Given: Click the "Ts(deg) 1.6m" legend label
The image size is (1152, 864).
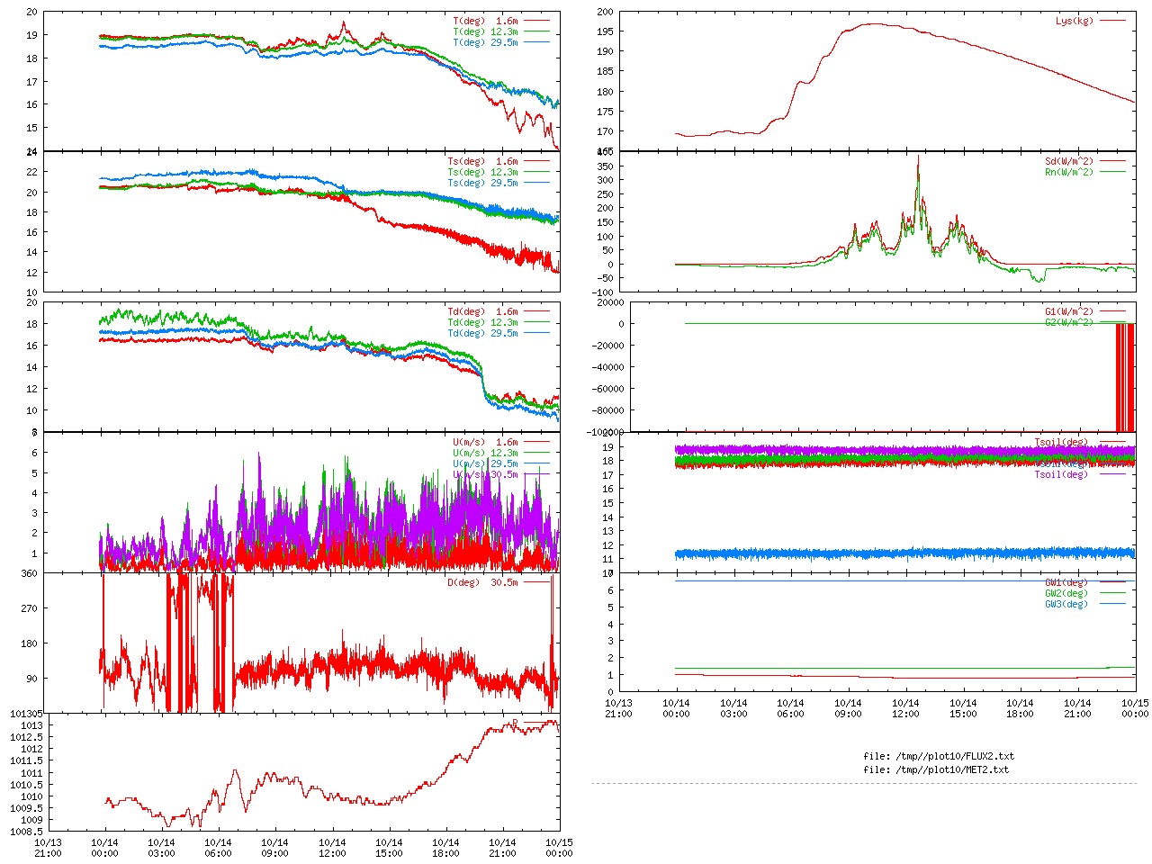Looking at the screenshot, I should click(x=482, y=161).
